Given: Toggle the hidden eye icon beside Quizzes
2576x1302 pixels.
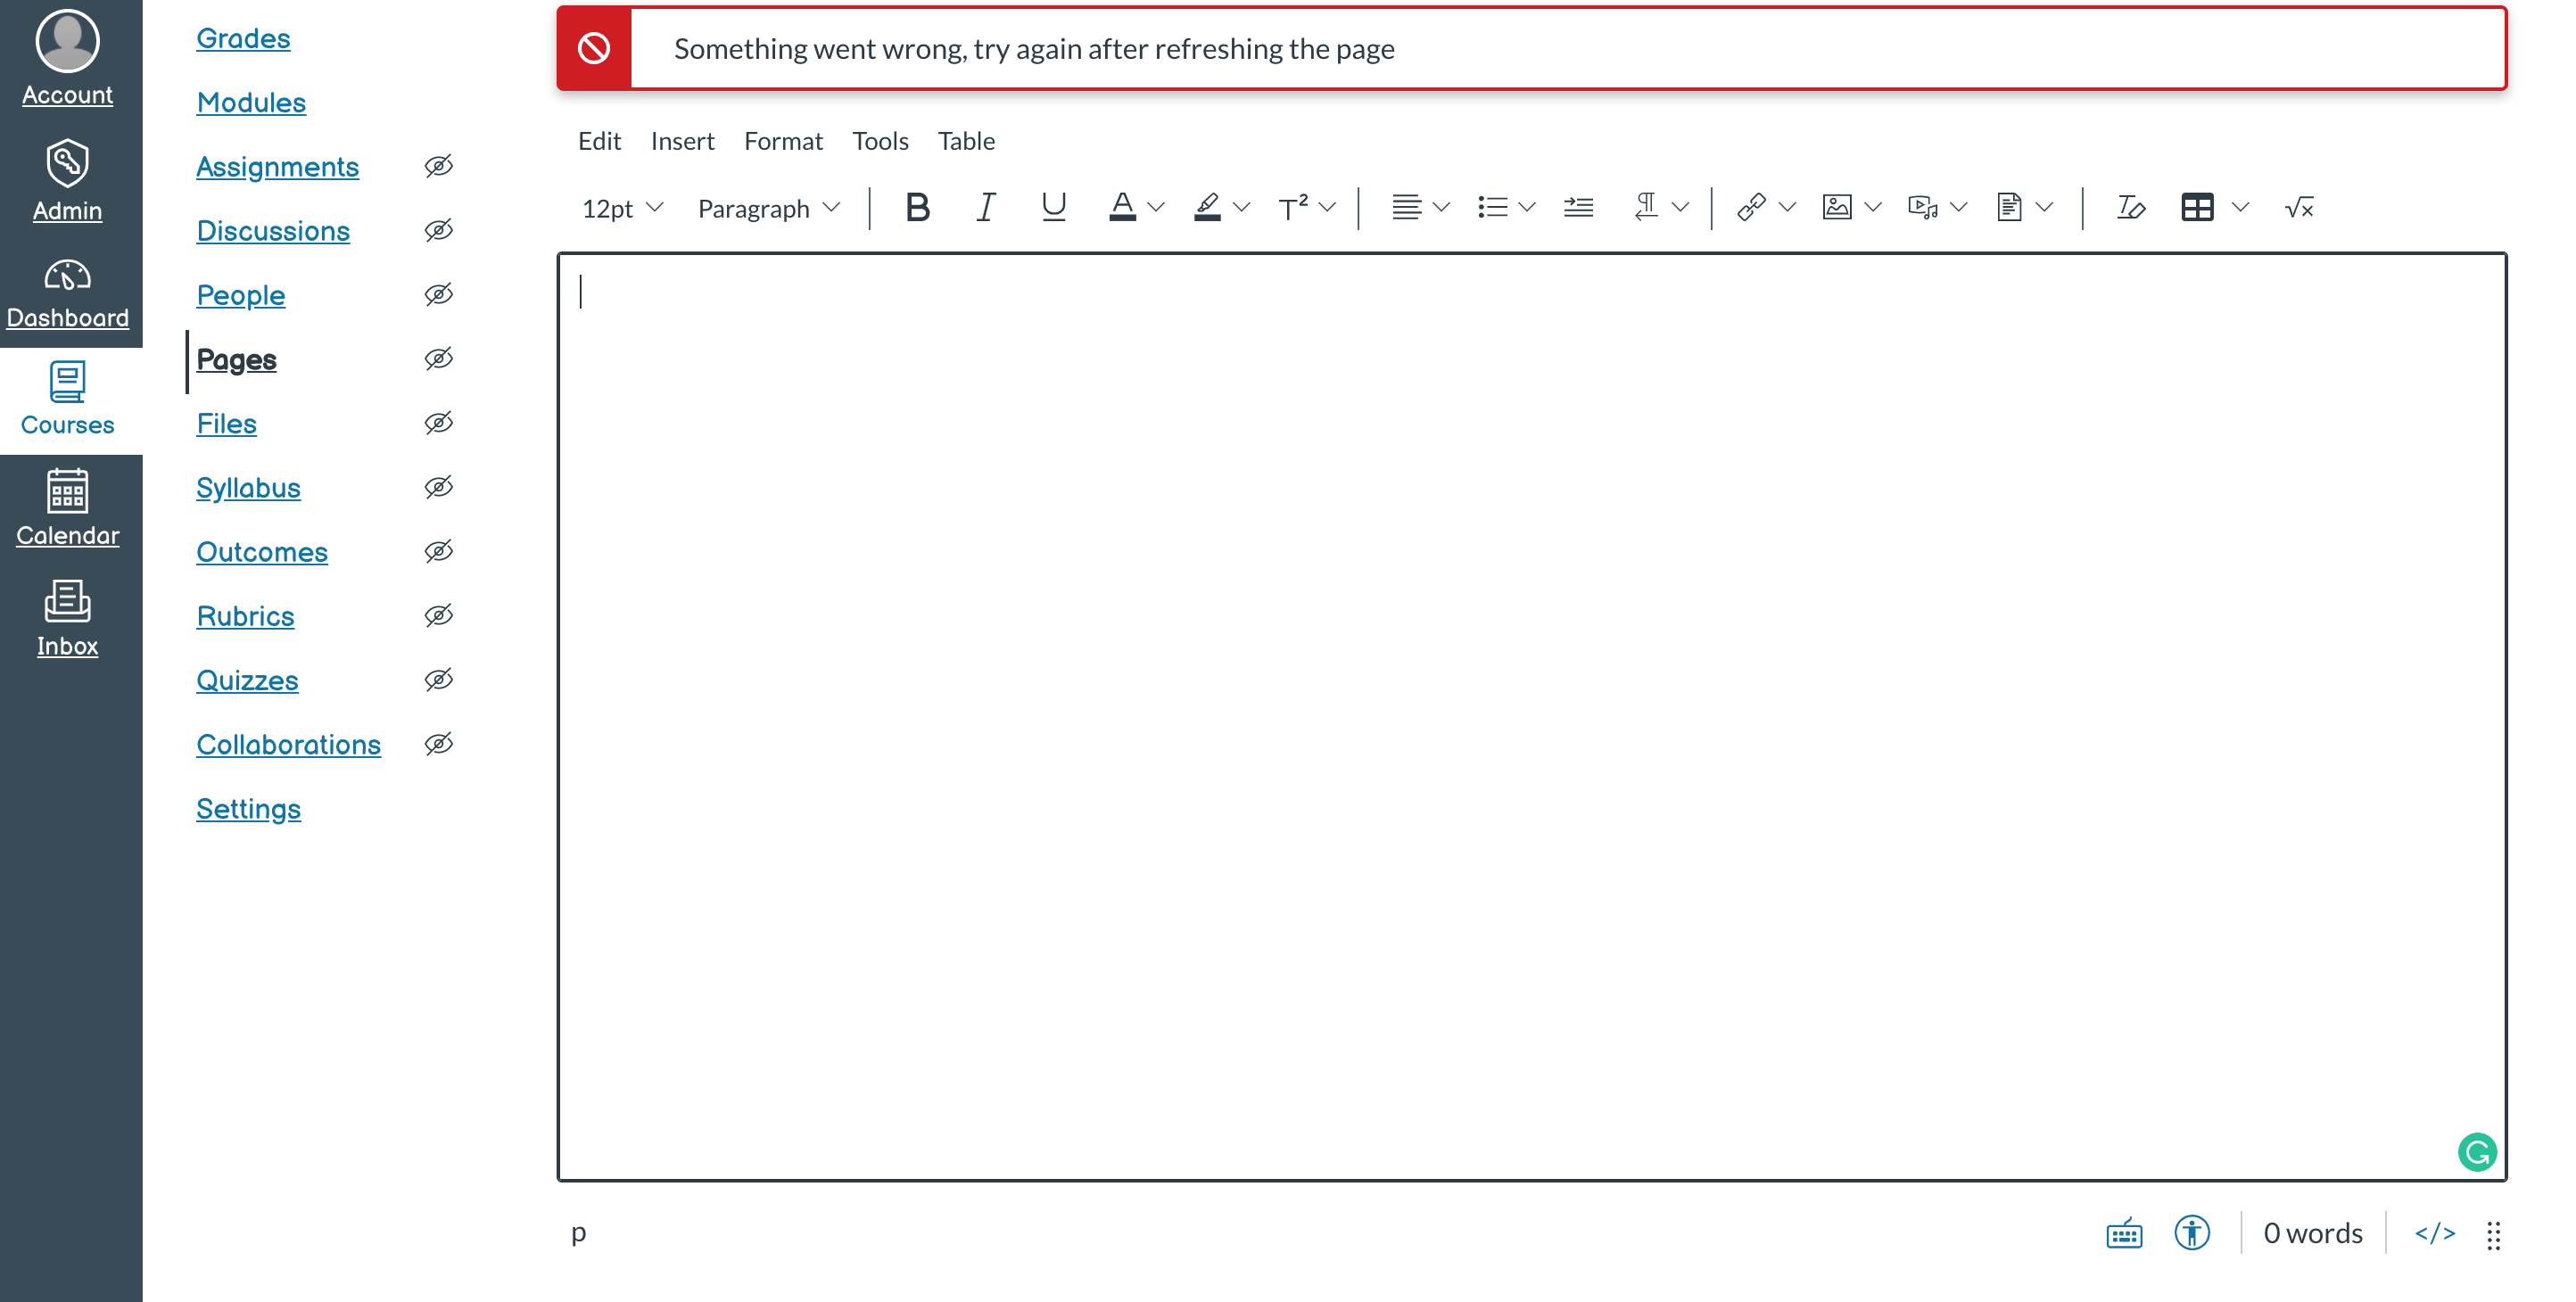Looking at the screenshot, I should [x=438, y=680].
